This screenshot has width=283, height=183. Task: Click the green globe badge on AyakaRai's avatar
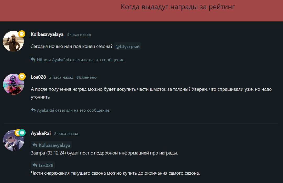[22, 133]
